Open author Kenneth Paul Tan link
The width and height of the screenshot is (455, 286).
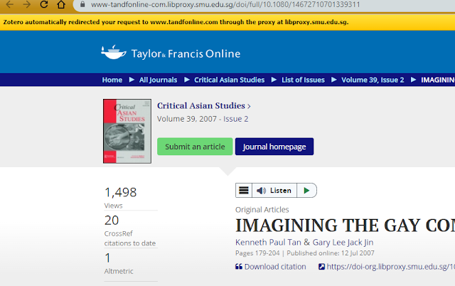pyautogui.click(x=268, y=242)
